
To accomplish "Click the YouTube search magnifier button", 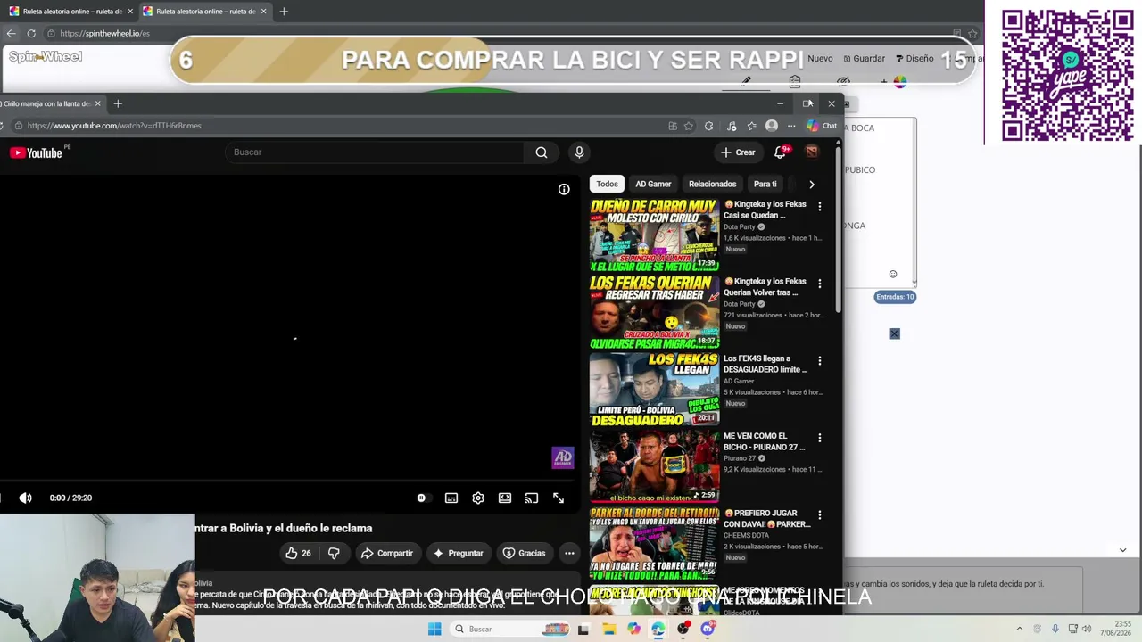I will pyautogui.click(x=542, y=152).
